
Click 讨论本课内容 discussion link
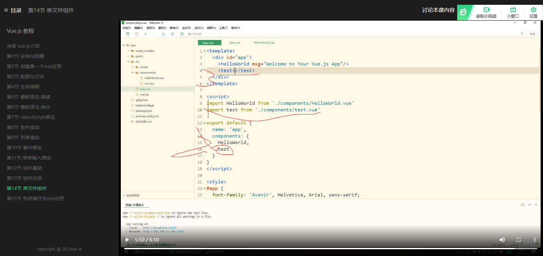click(438, 10)
